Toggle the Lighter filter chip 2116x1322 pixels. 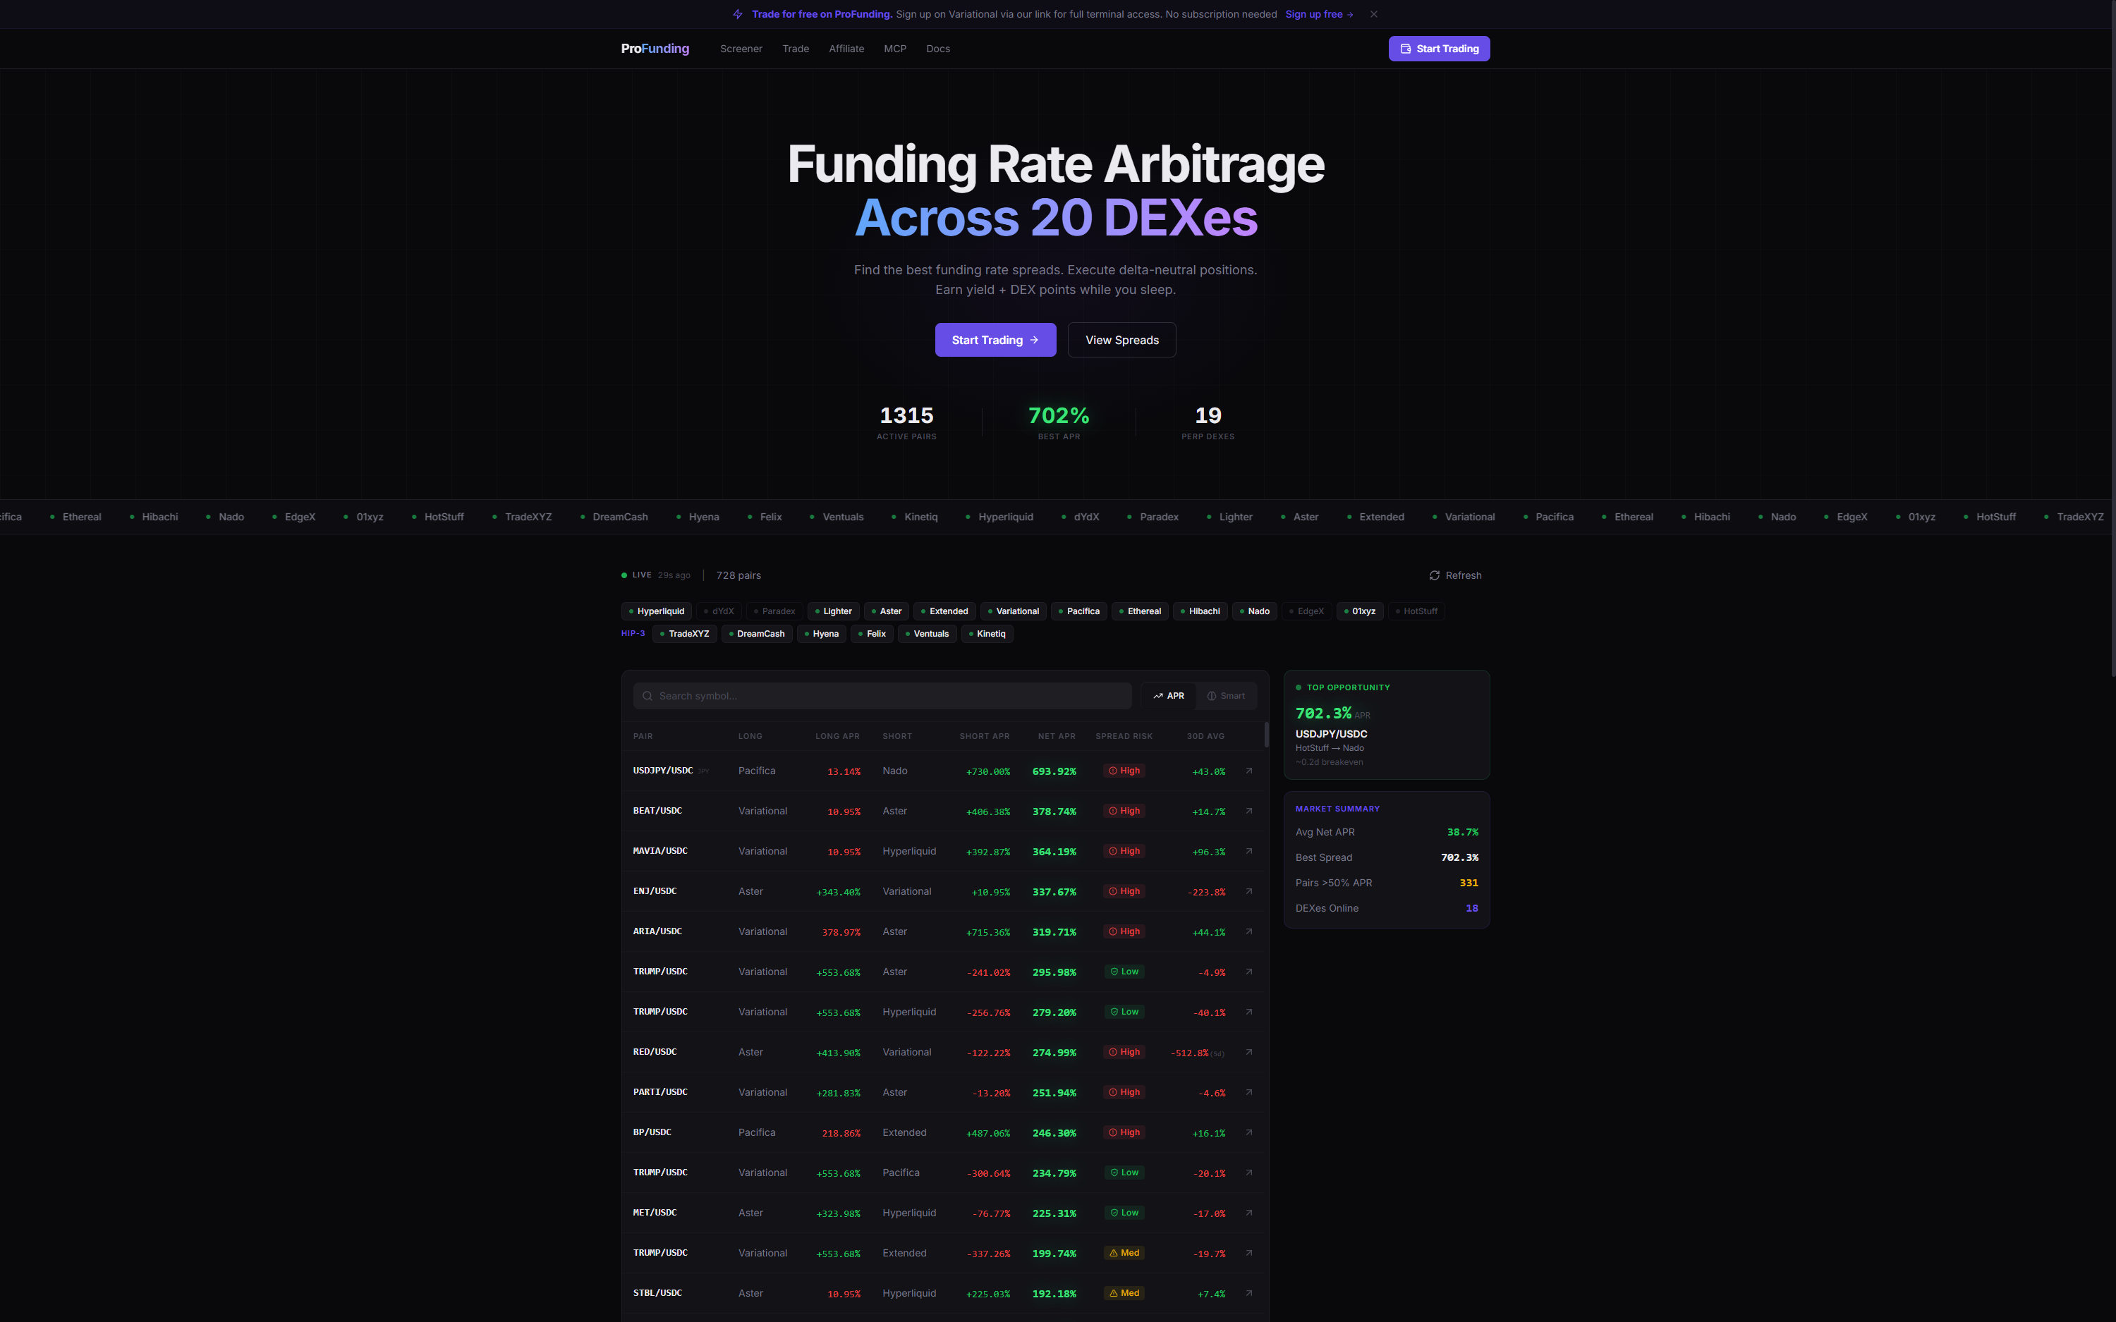832,611
